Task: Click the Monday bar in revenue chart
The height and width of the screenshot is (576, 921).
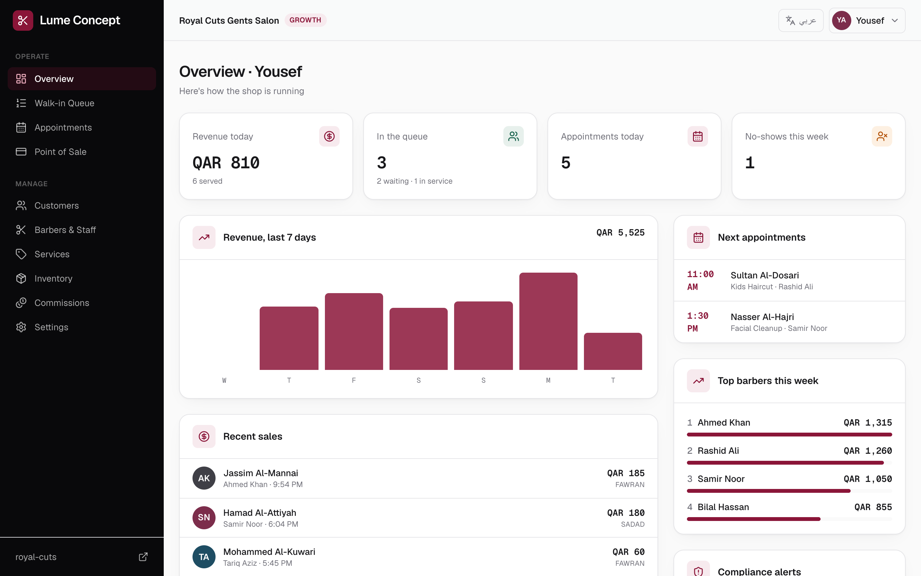Action: click(548, 321)
